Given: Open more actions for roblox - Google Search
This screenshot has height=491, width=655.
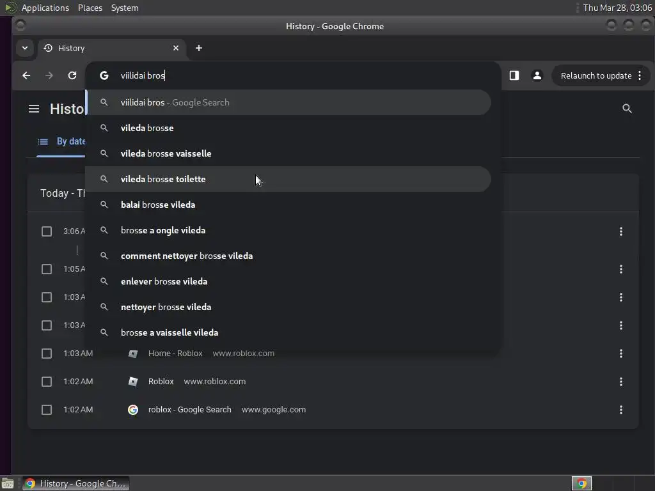Looking at the screenshot, I should click(621, 410).
